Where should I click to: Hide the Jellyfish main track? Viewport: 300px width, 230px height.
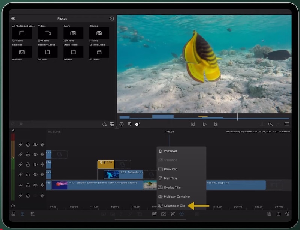coord(35,185)
